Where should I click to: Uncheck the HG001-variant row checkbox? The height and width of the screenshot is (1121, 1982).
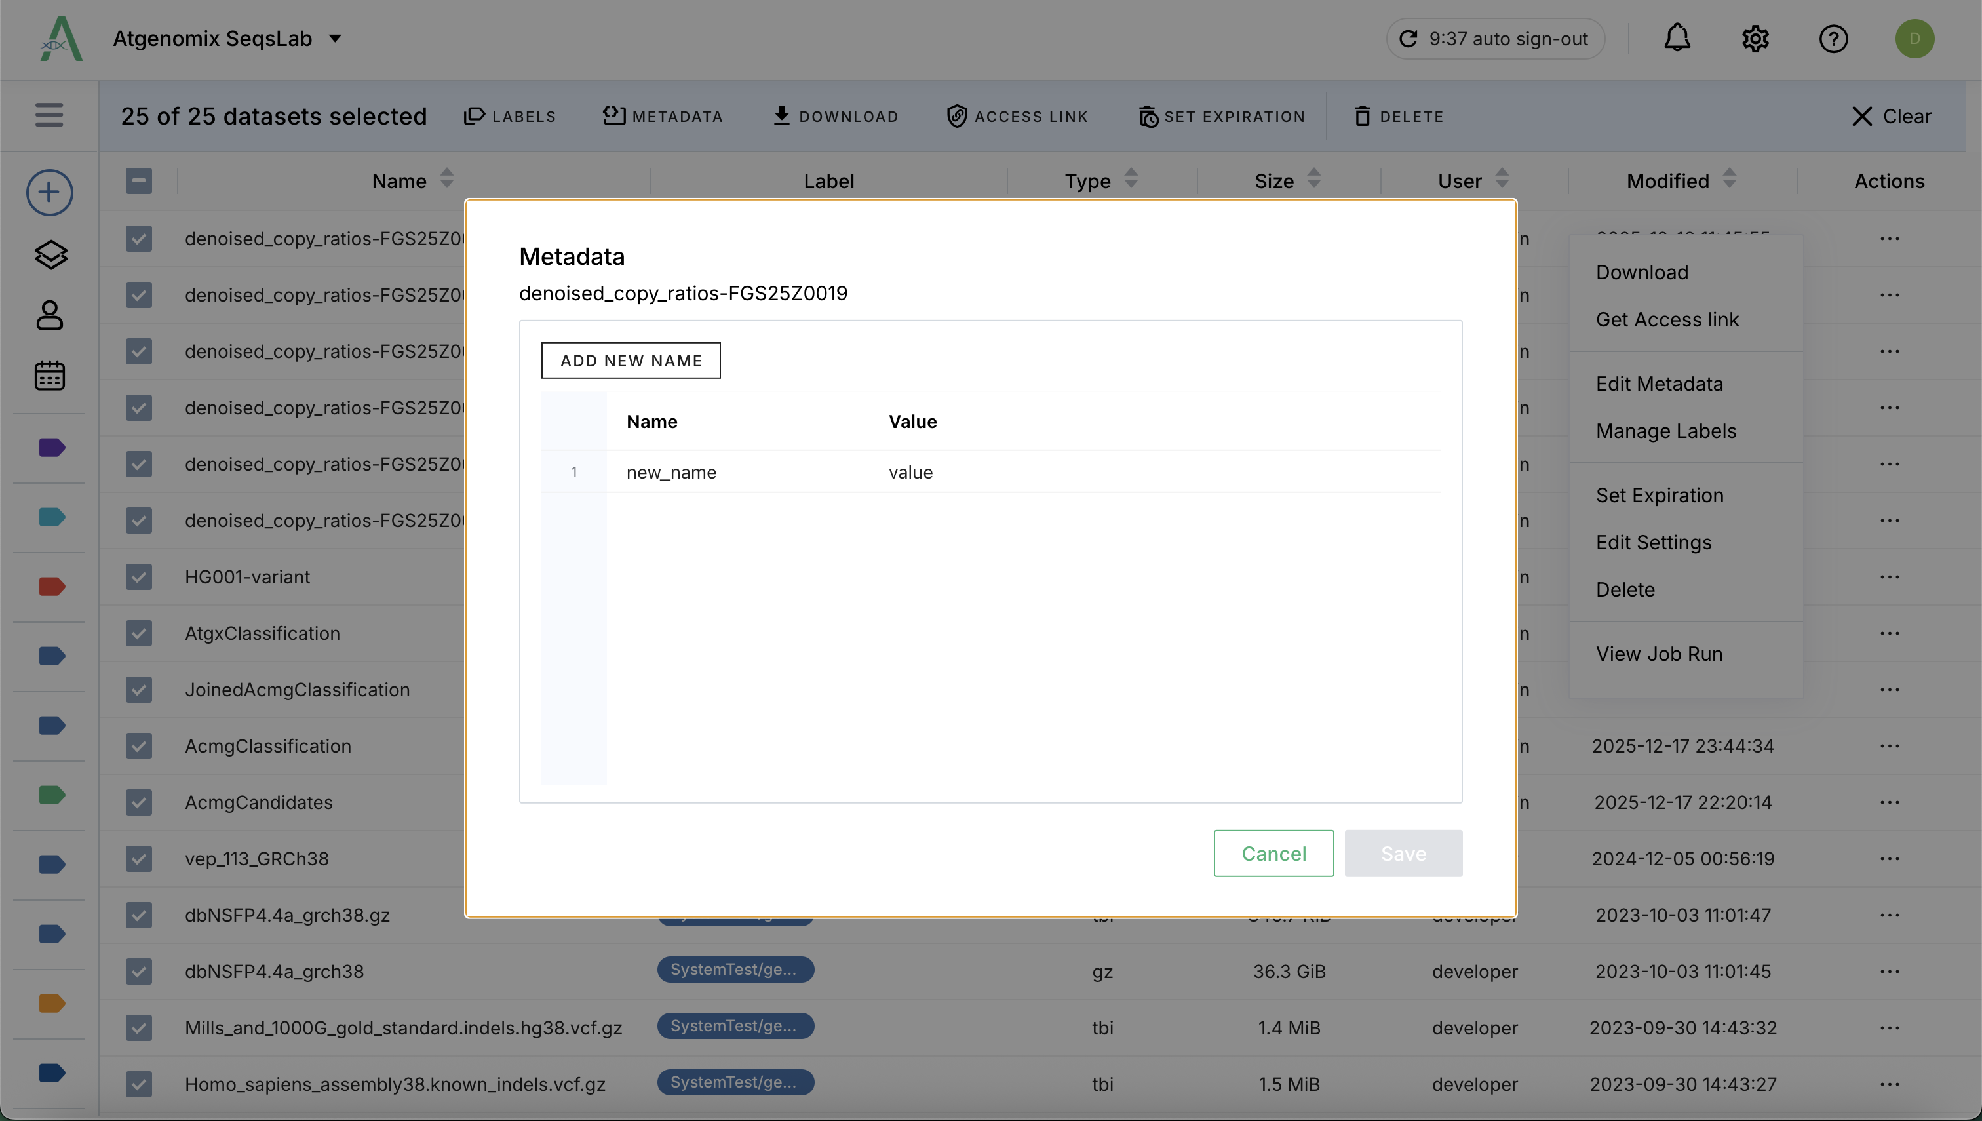point(138,577)
